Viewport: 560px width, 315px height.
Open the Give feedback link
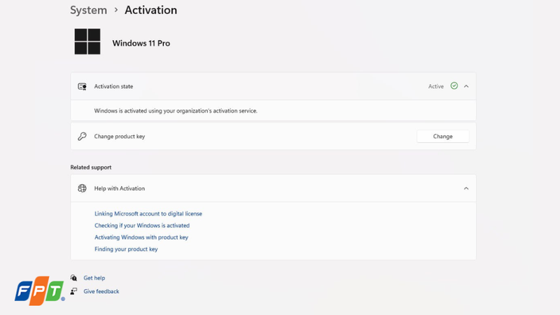pos(101,291)
